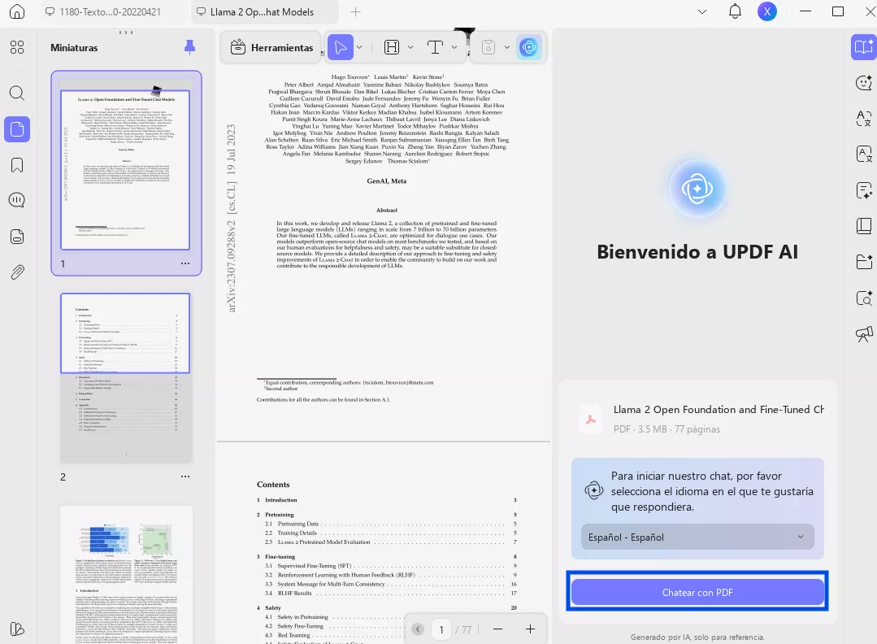Image resolution: width=877 pixels, height=644 pixels.
Task: Open the attachments paperclip icon
Action: pyautogui.click(x=17, y=272)
